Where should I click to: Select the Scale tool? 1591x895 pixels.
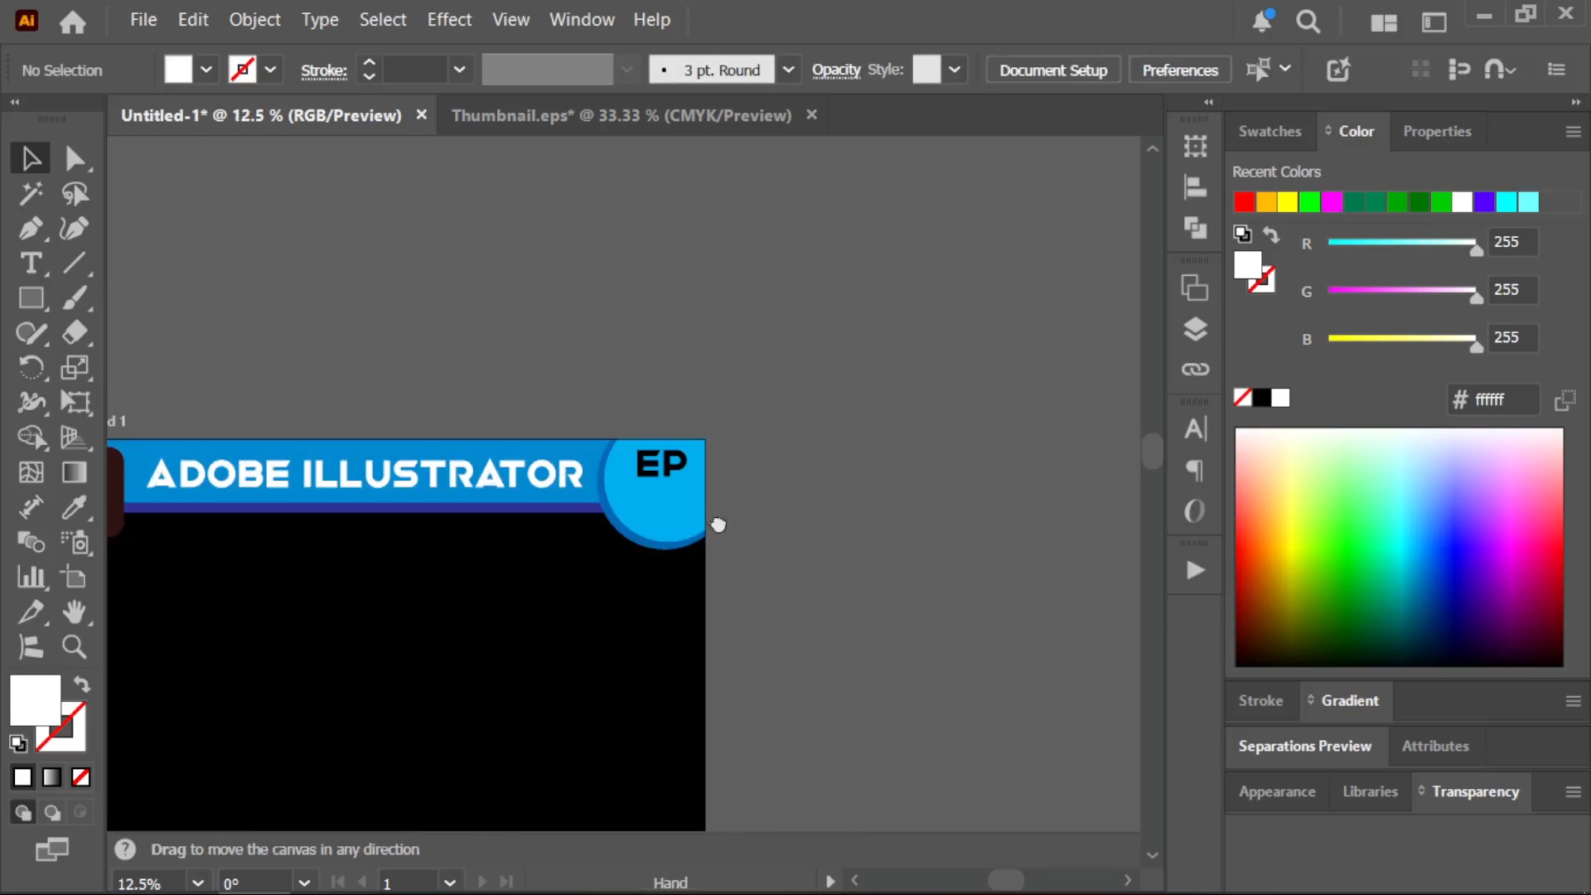[75, 367]
